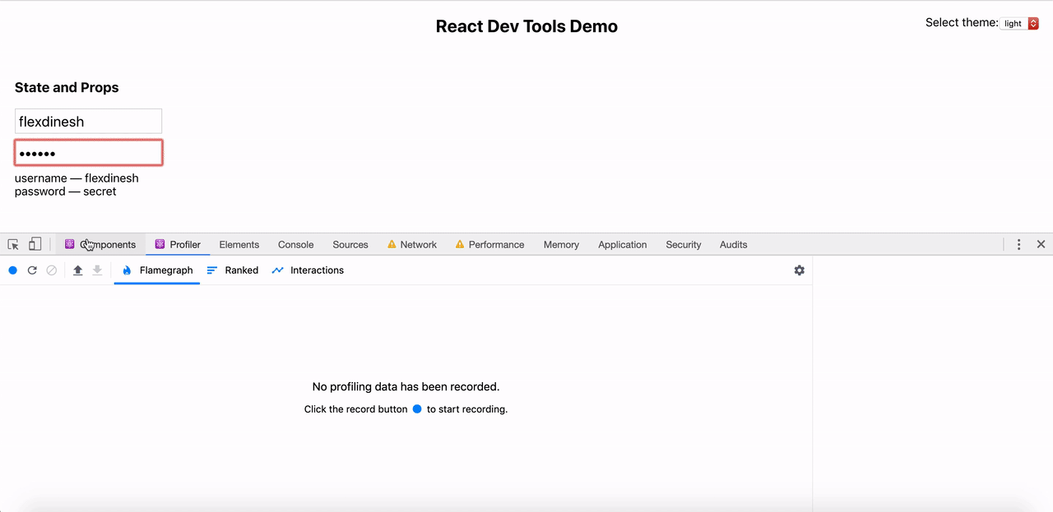Click the 'Select theme:' label
Image resolution: width=1053 pixels, height=512 pixels.
pos(962,23)
